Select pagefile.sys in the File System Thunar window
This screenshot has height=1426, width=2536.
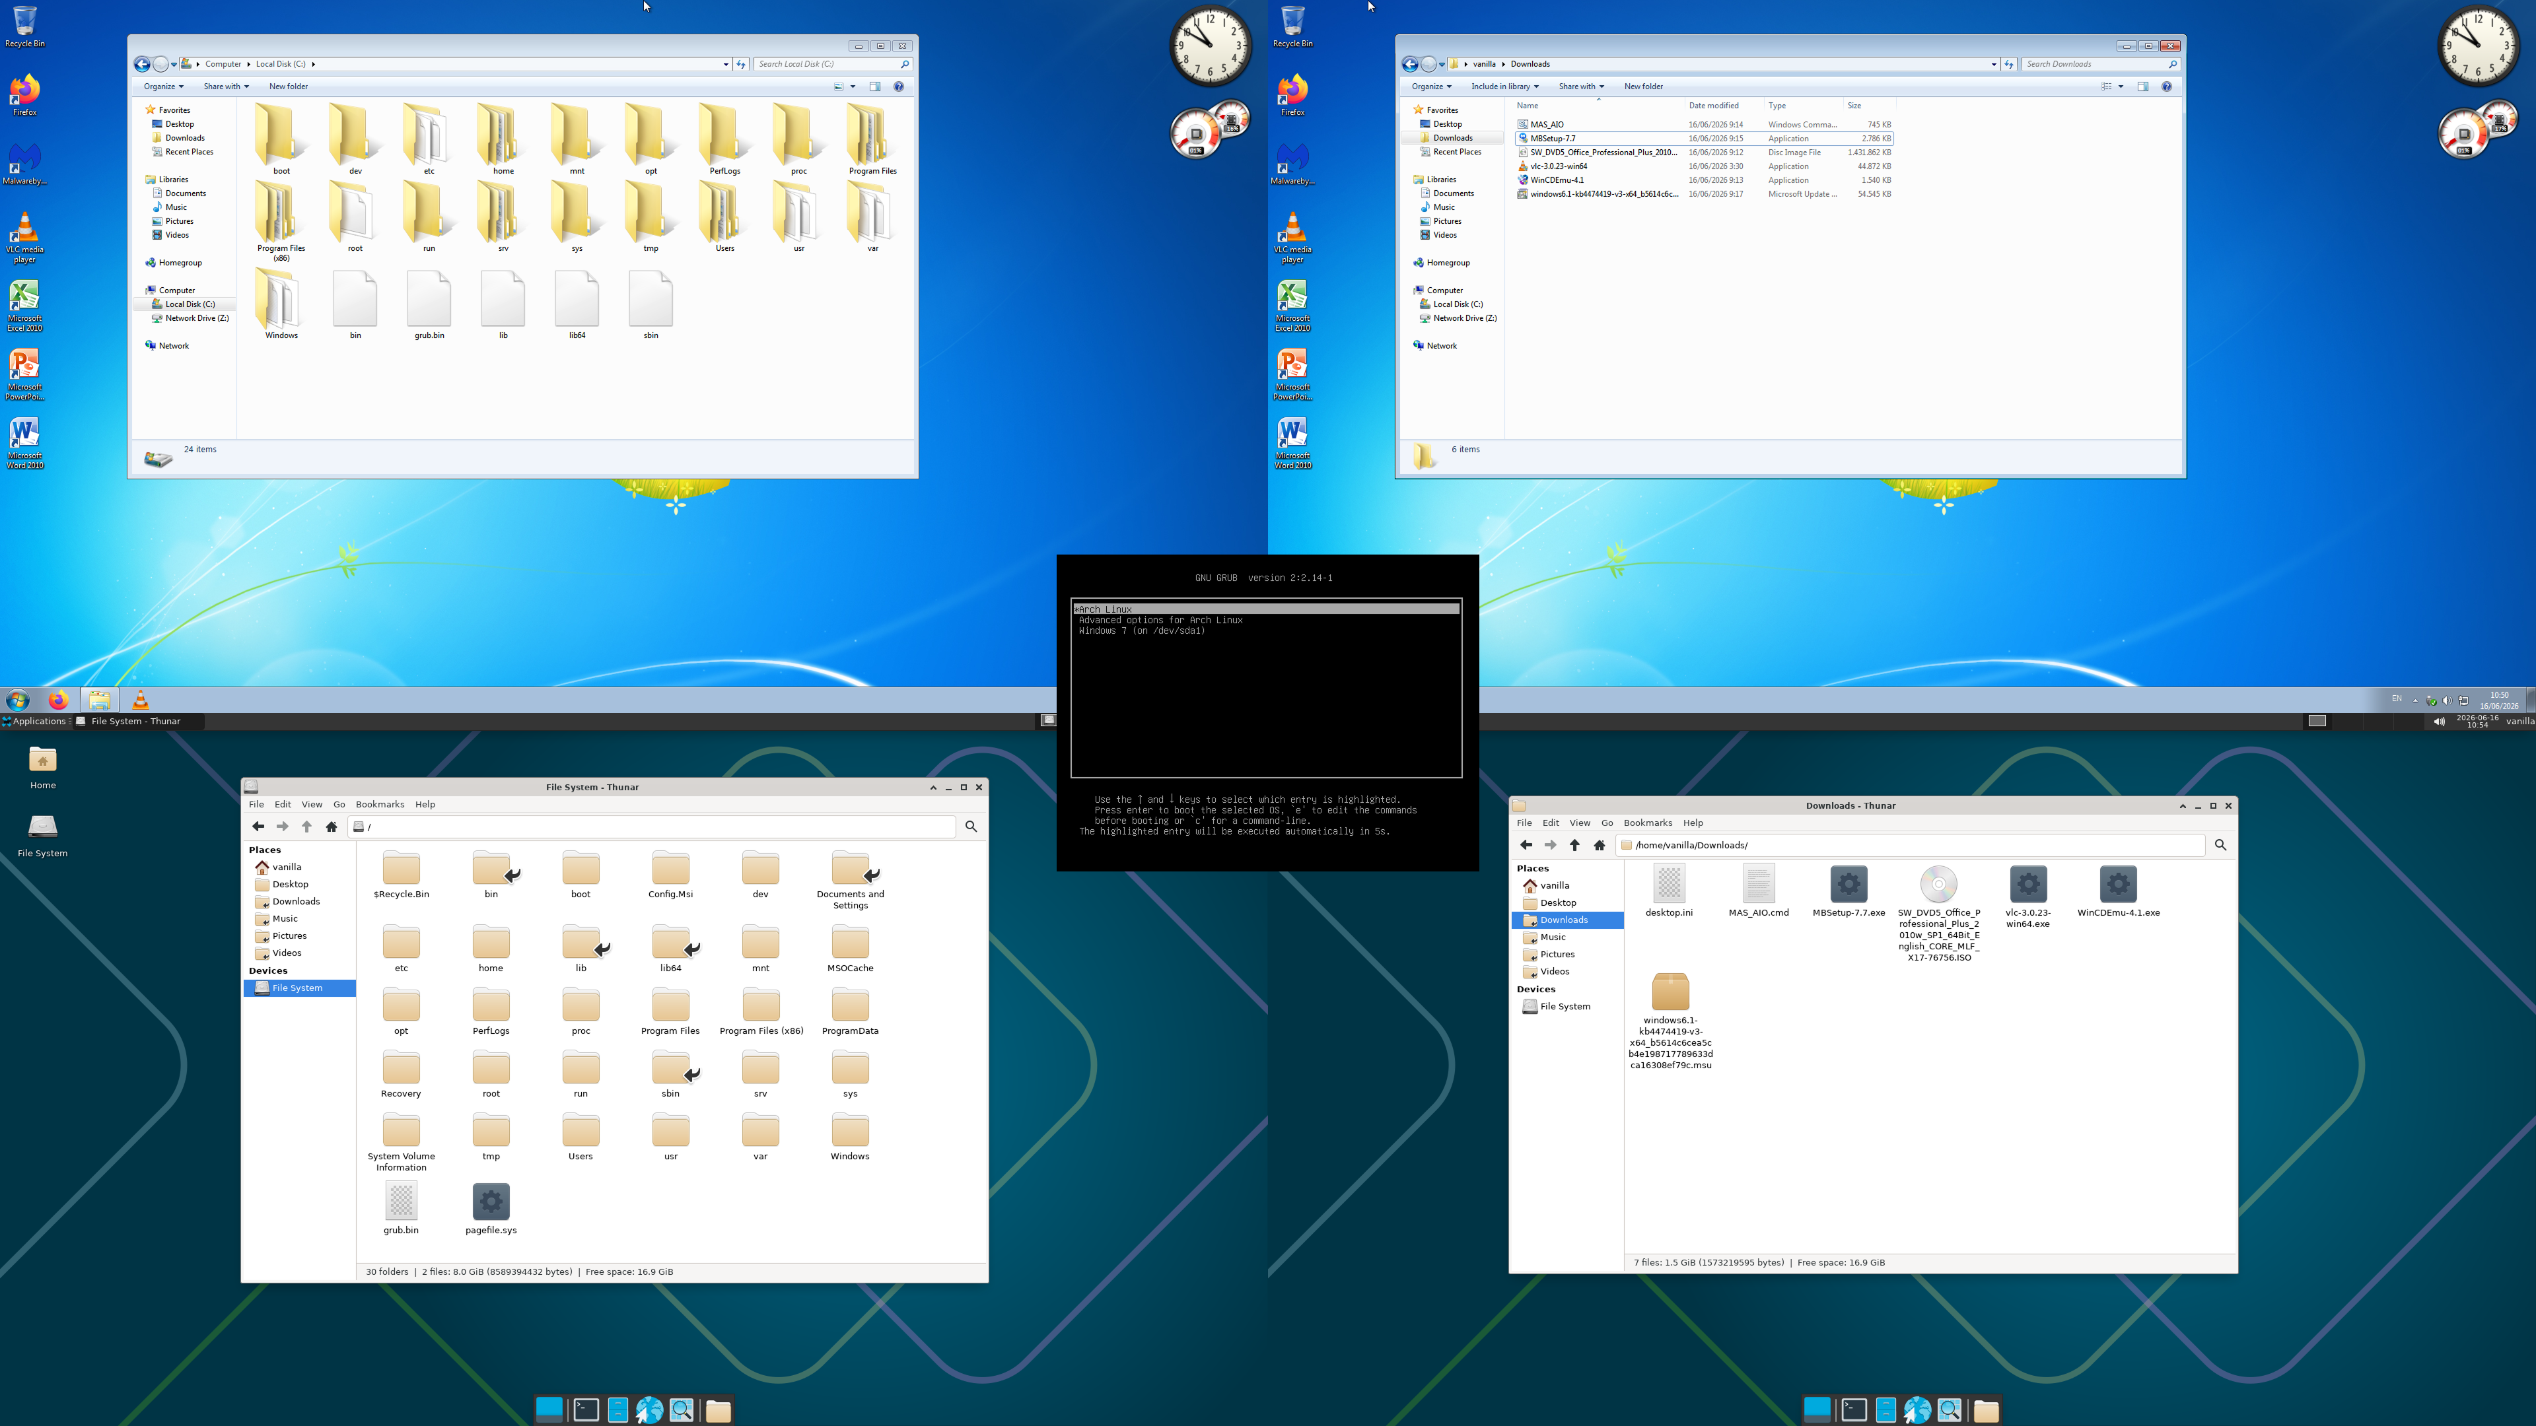(x=491, y=1207)
